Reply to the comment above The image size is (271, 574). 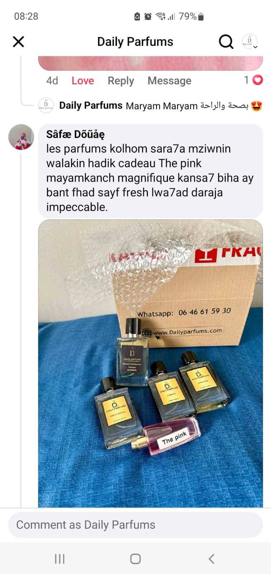pyautogui.click(x=121, y=81)
